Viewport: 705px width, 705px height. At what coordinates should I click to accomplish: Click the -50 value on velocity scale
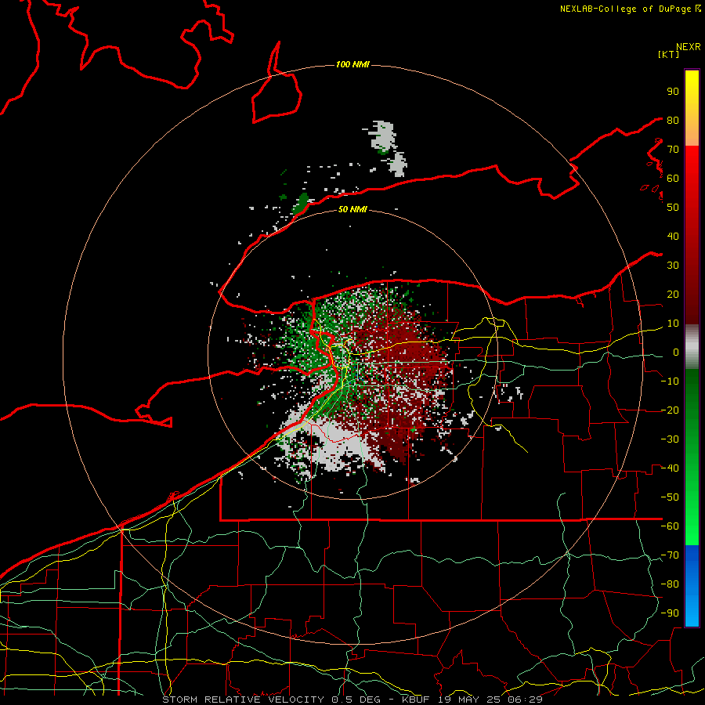click(670, 497)
